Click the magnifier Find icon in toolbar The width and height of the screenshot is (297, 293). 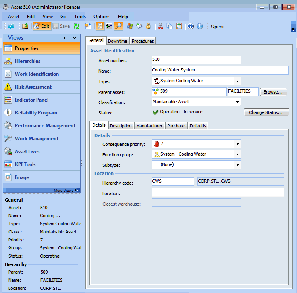coord(118,27)
